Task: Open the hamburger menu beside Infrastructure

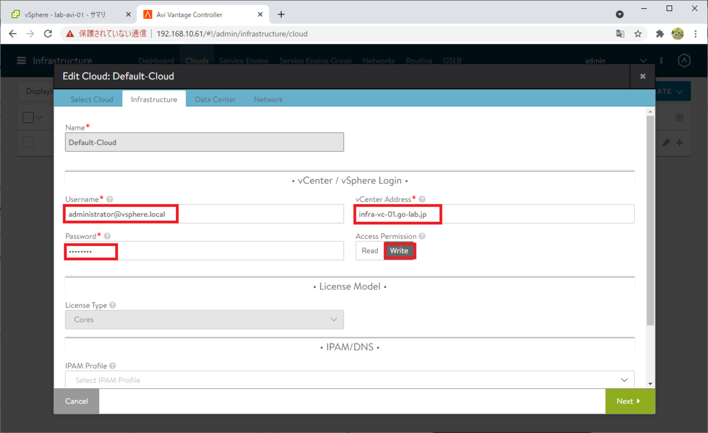Action: click(x=22, y=61)
